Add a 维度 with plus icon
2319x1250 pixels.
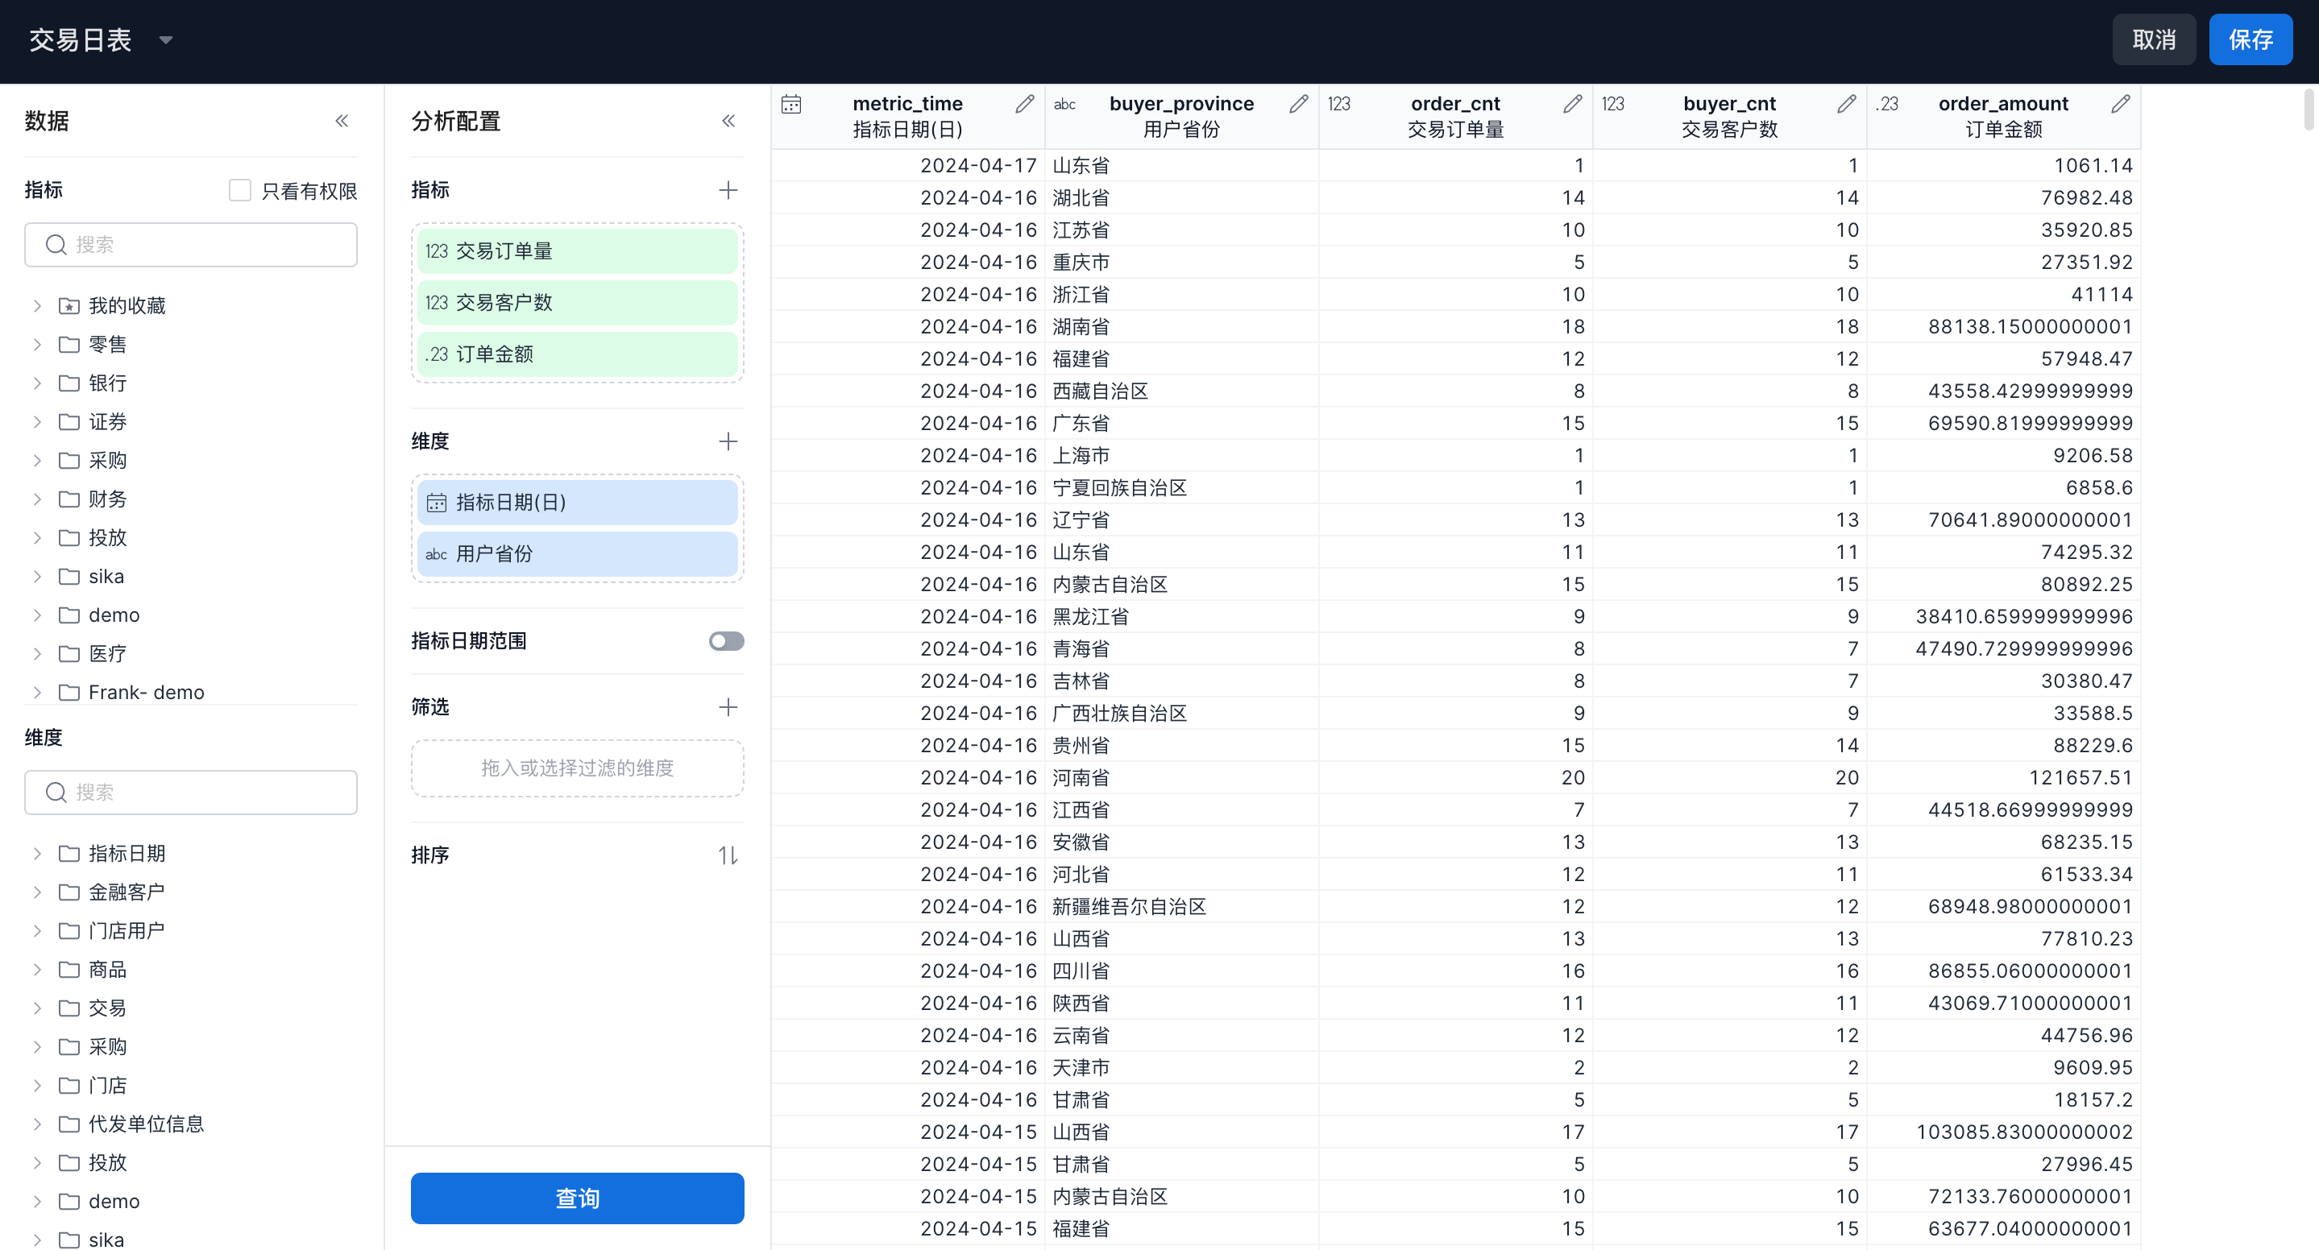[x=728, y=441]
